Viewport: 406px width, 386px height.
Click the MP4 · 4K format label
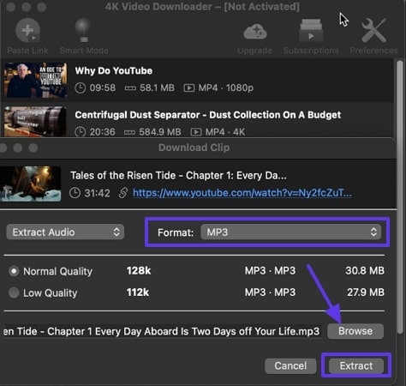click(x=225, y=132)
